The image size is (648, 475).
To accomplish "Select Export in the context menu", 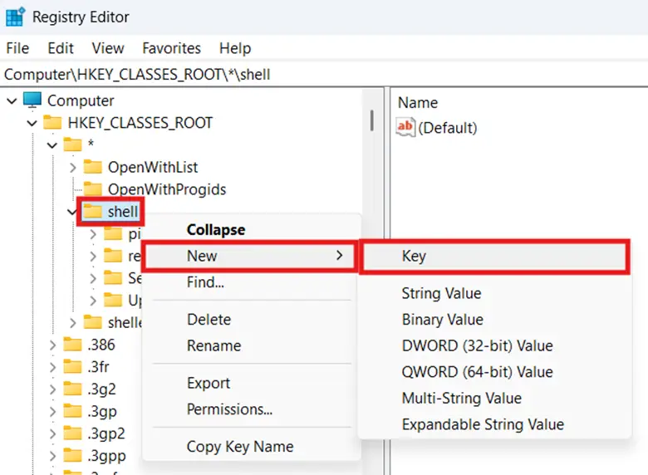I will pos(251,383).
